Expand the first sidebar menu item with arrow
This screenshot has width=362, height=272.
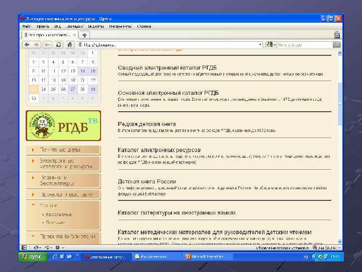(x=33, y=150)
